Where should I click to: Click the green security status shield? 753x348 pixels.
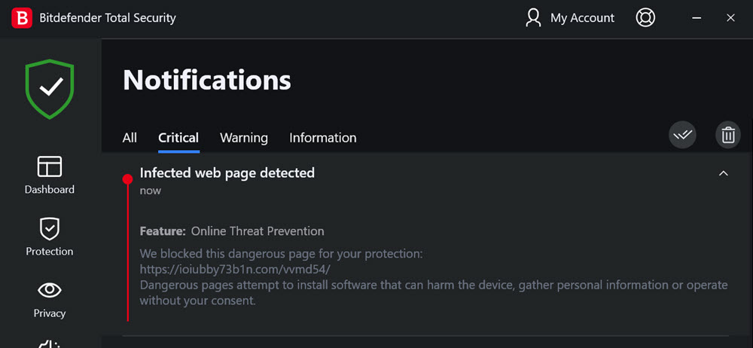(x=50, y=89)
